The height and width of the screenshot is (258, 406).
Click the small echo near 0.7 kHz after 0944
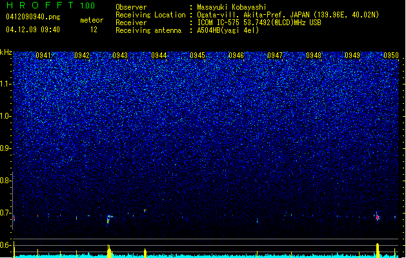145,211
